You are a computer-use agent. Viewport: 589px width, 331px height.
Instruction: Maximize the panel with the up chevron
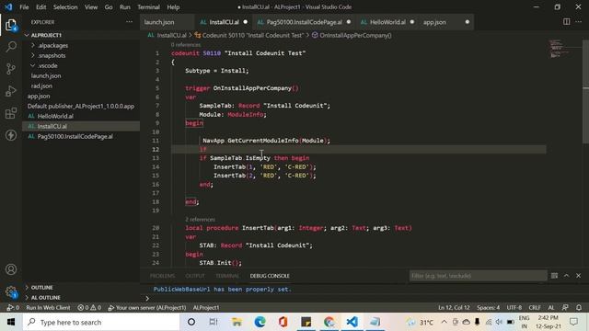[567, 276]
